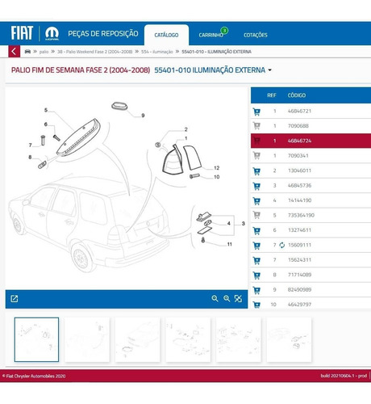371x404 pixels.
Task: Click callout number 11 in diagram
Action: [x=230, y=244]
